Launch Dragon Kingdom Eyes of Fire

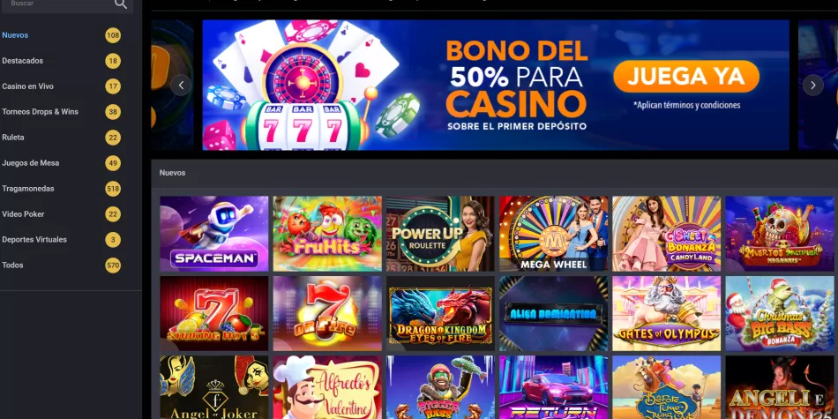(440, 313)
